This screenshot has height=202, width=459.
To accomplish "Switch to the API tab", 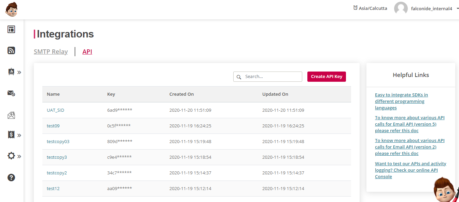I will (87, 52).
